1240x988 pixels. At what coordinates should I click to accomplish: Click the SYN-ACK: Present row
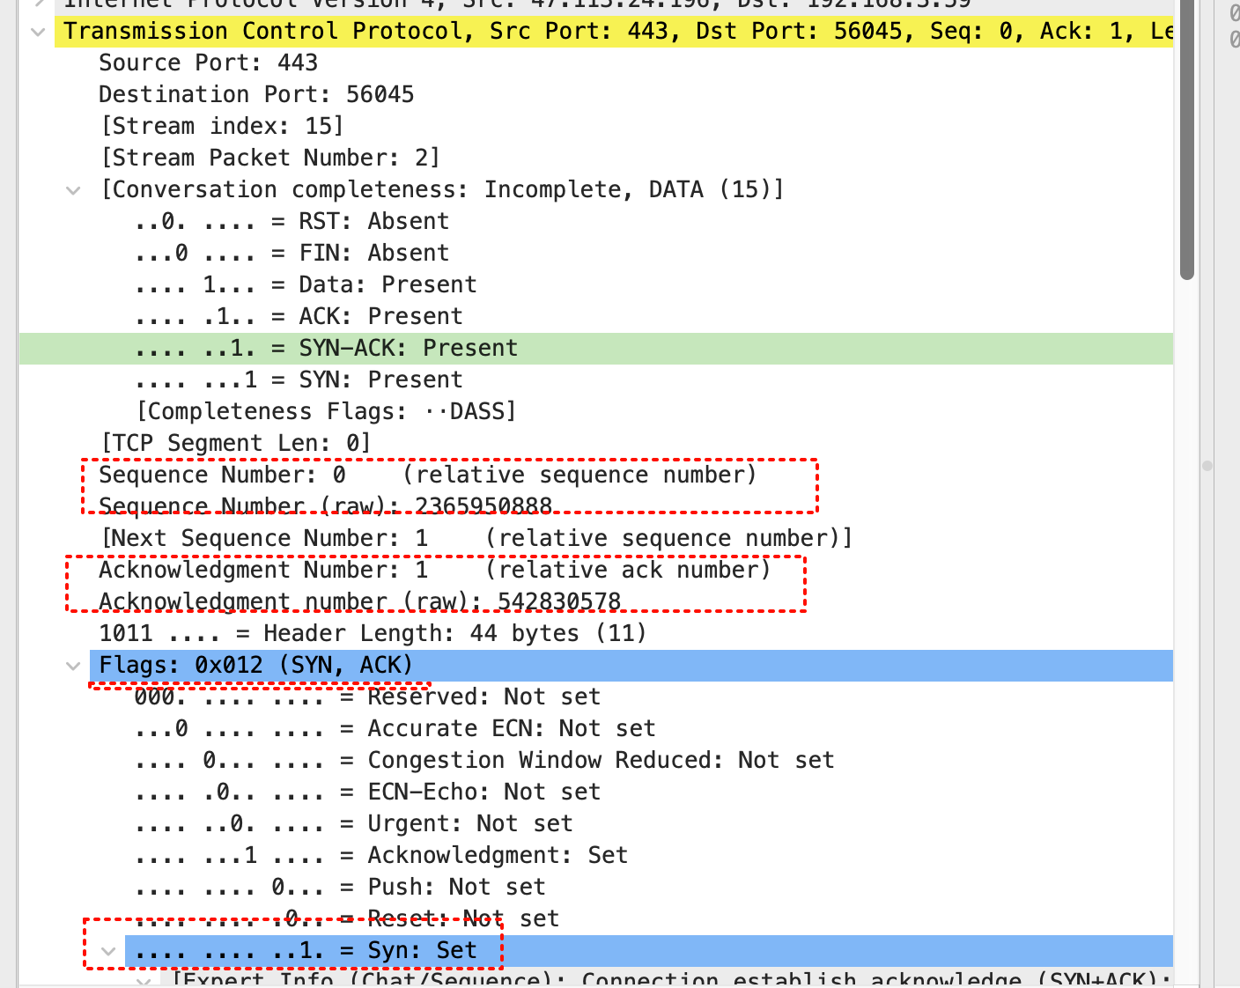pyautogui.click(x=326, y=349)
